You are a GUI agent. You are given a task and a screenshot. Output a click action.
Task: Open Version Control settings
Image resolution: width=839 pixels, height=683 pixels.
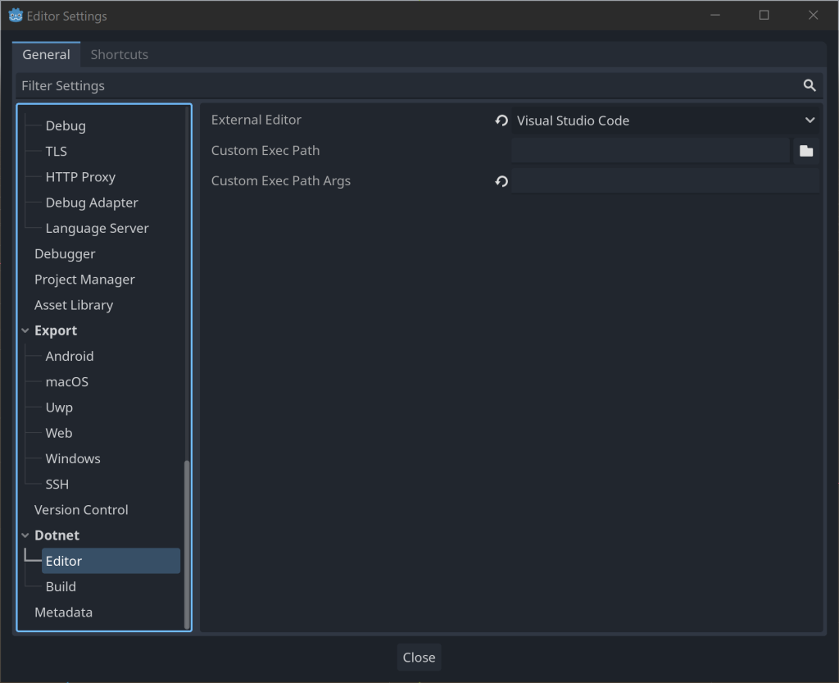click(x=81, y=509)
